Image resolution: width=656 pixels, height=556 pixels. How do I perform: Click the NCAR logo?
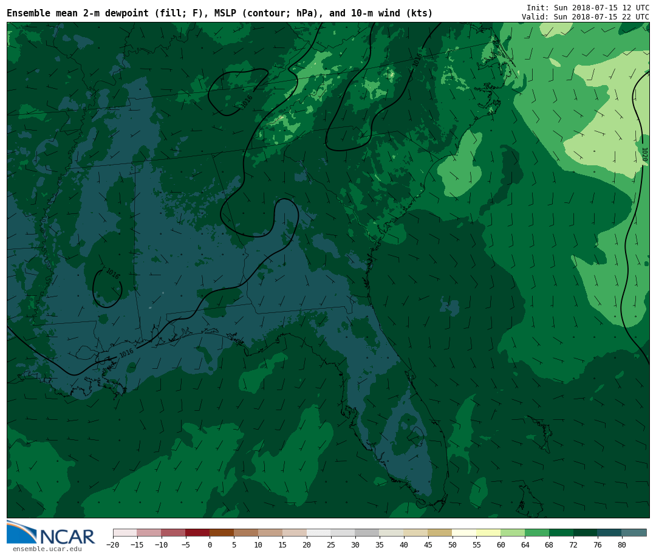(x=51, y=533)
